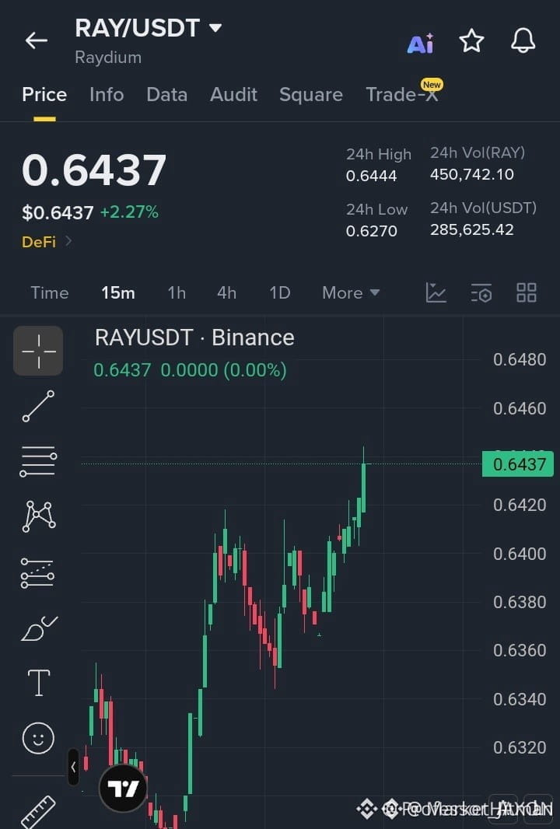This screenshot has width=560, height=829.
Task: Click the current price label 0.6437 on axis
Action: tap(518, 464)
